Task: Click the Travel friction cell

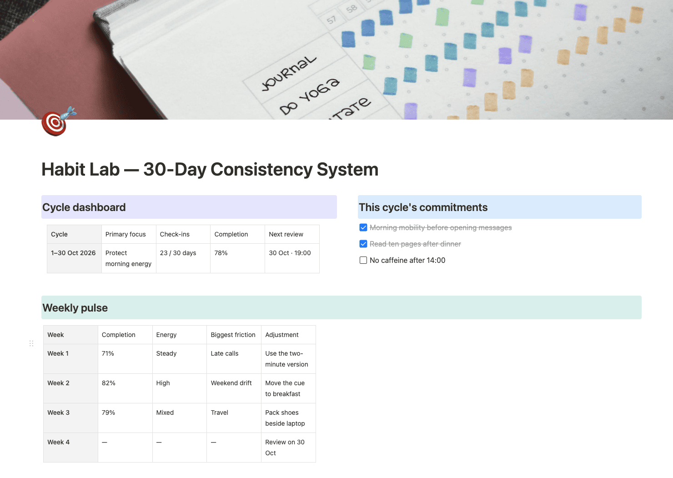Action: (x=234, y=418)
